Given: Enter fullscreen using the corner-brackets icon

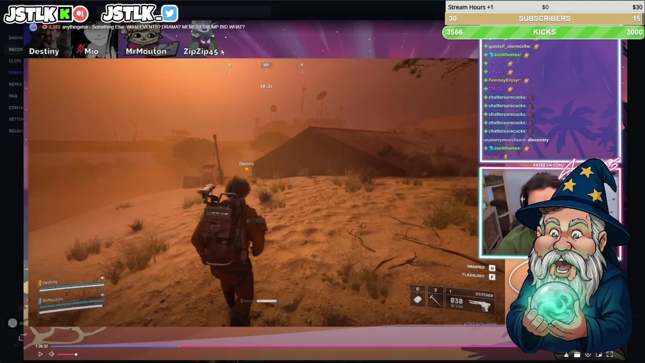Looking at the screenshot, I should pos(610,354).
